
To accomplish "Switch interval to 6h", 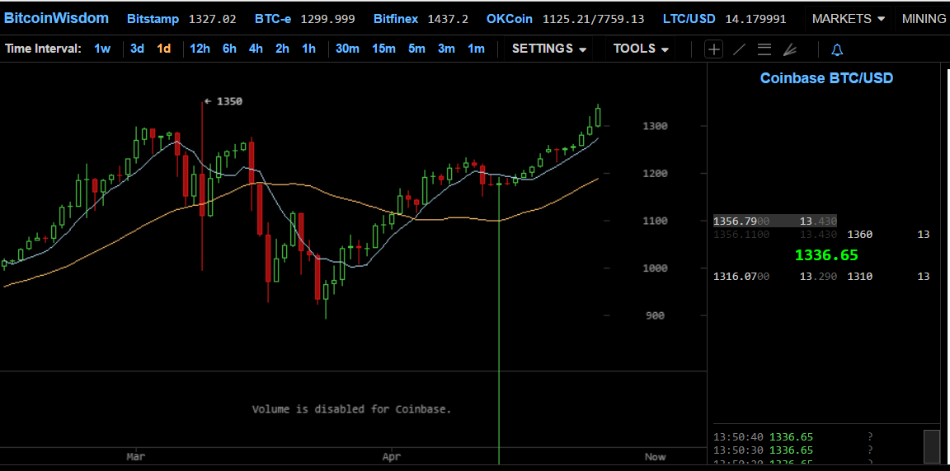I will (229, 49).
